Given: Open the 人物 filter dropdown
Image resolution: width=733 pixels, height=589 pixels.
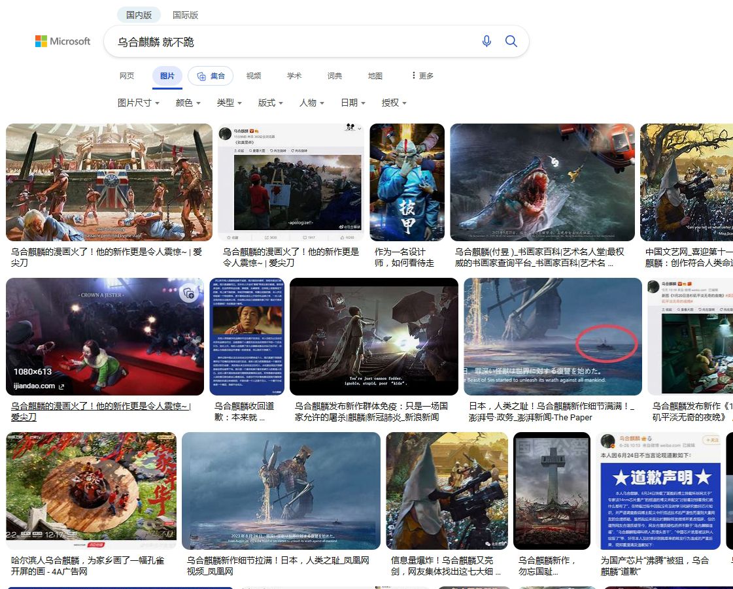Looking at the screenshot, I should click(x=312, y=103).
